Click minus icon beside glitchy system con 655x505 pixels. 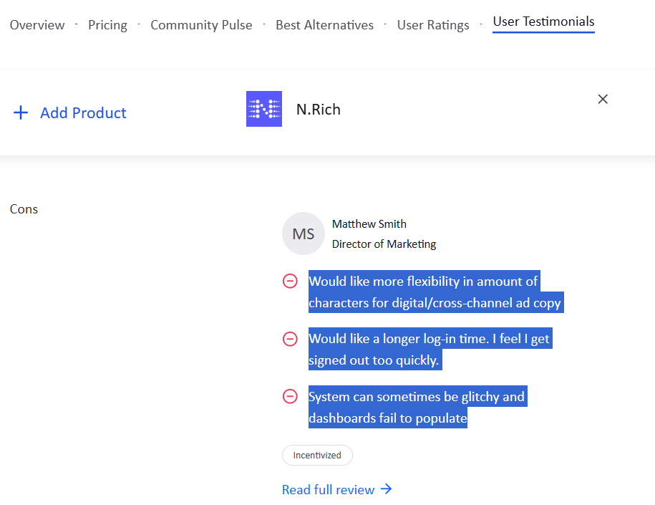(290, 396)
